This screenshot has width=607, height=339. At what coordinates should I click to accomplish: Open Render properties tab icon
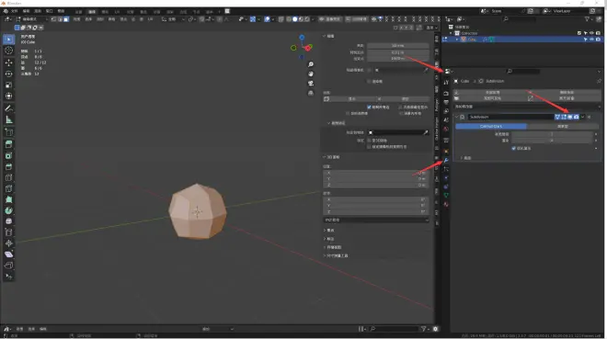(446, 93)
